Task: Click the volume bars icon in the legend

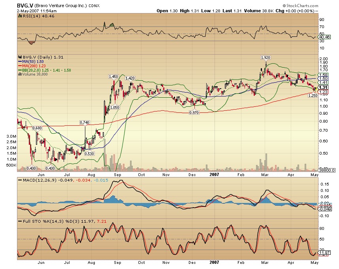Action: [20, 74]
